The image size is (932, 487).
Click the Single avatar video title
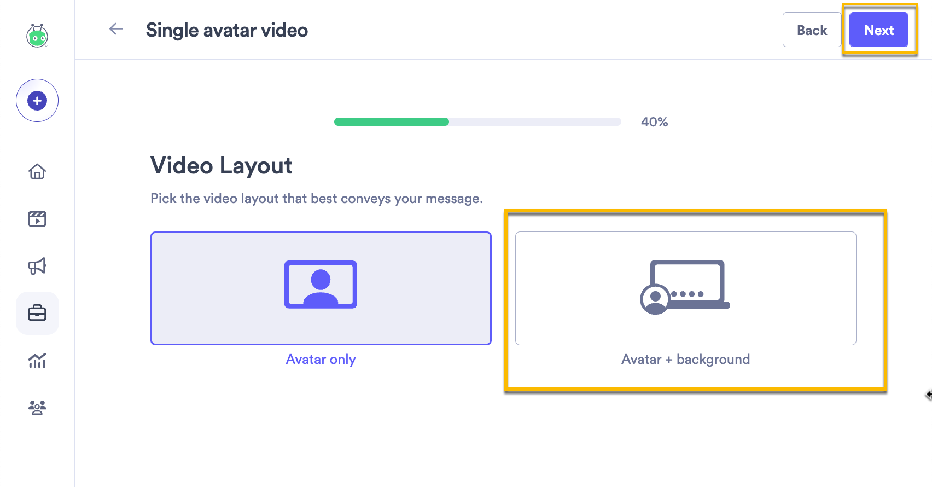point(227,30)
